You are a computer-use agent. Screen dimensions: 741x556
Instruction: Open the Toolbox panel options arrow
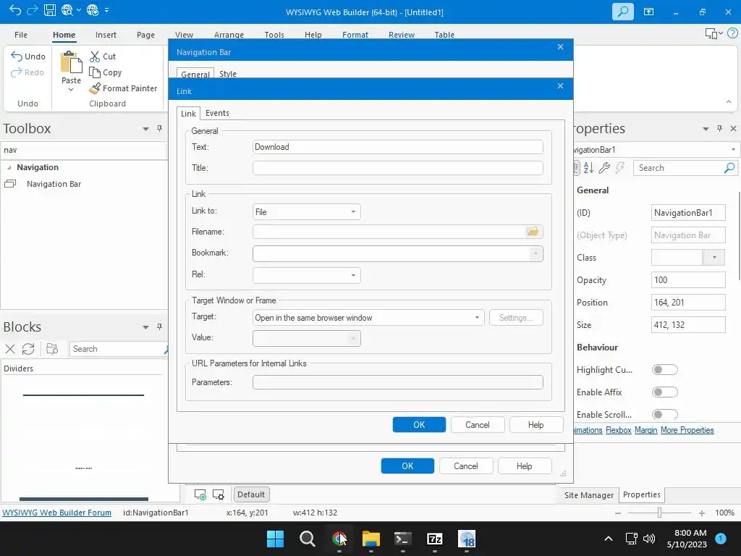coord(145,129)
